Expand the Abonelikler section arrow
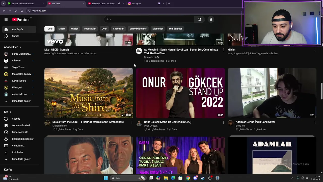 pos(20,47)
